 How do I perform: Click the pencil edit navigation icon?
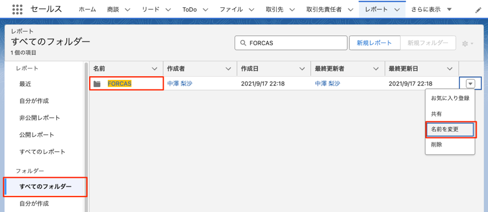pyautogui.click(x=478, y=10)
